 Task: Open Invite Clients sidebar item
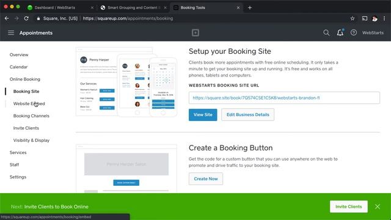point(26,128)
